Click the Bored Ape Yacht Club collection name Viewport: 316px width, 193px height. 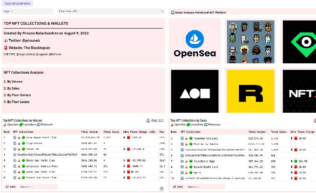tap(40, 161)
